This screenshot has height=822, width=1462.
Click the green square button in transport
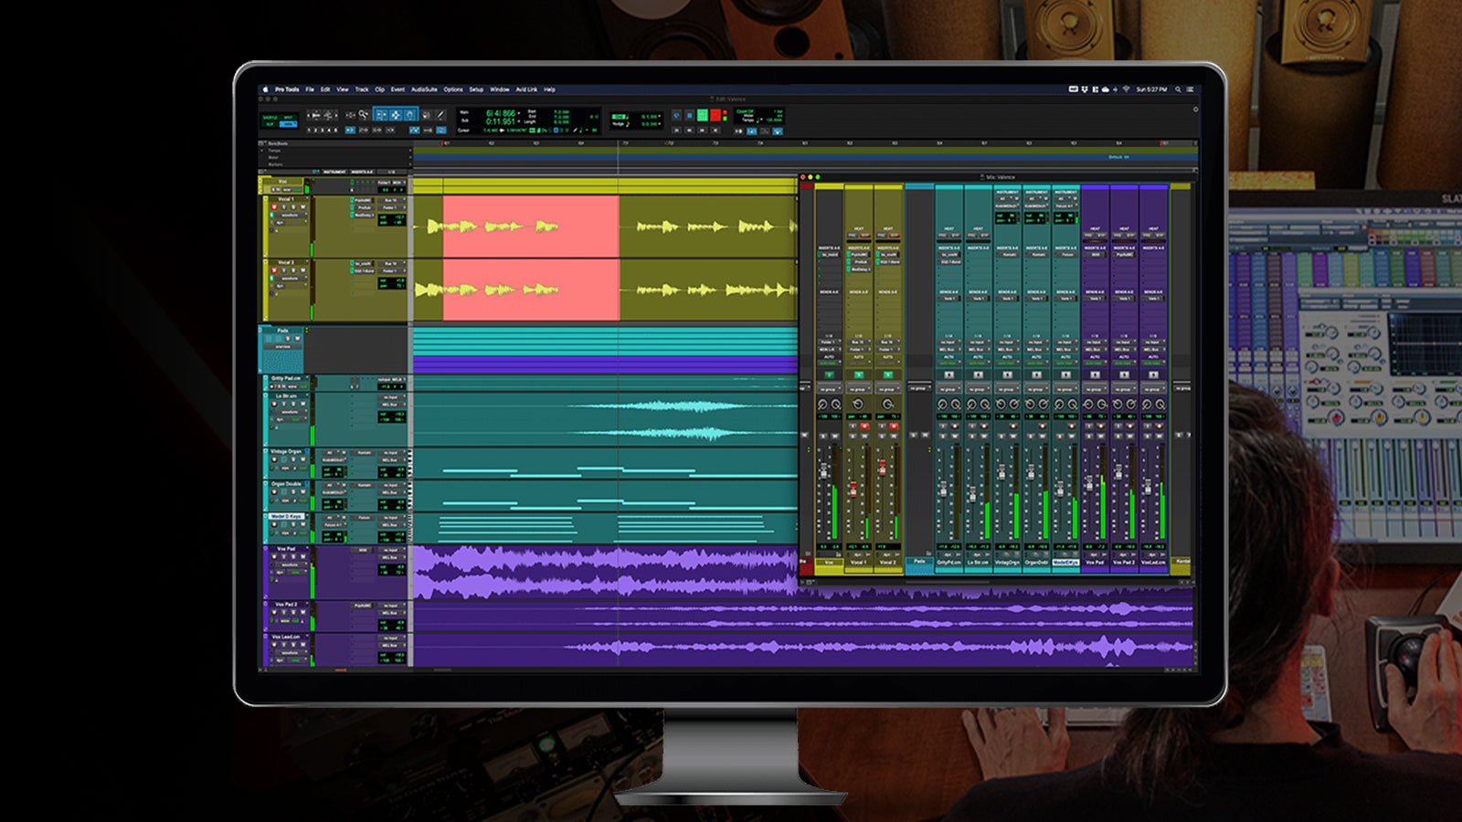pyautogui.click(x=703, y=115)
